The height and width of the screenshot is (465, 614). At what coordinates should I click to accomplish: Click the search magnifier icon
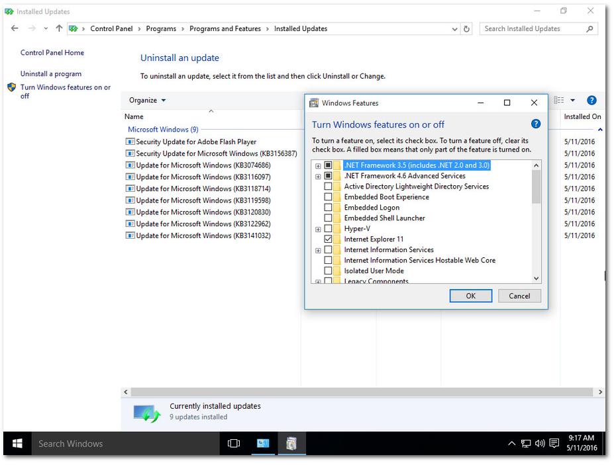pos(589,29)
